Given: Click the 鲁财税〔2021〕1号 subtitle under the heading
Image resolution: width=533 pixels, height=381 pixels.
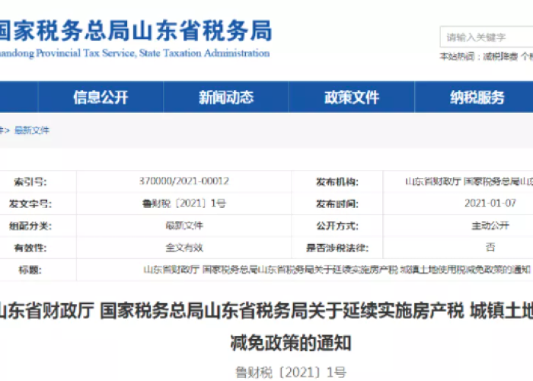Looking at the screenshot, I should tap(291, 373).
